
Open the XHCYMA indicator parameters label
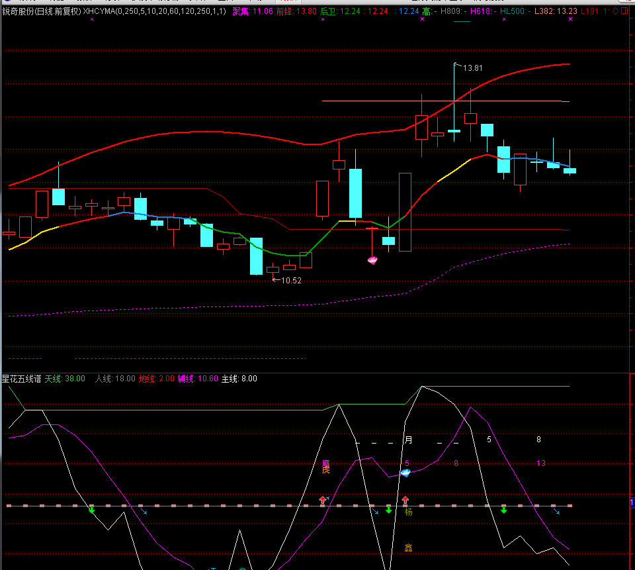[155, 11]
